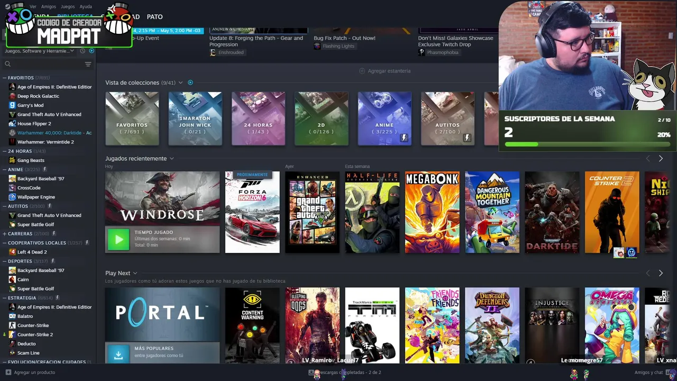This screenshot has height=381, width=677.
Task: Expand the CARRERAS sidebar category
Action: (5, 233)
